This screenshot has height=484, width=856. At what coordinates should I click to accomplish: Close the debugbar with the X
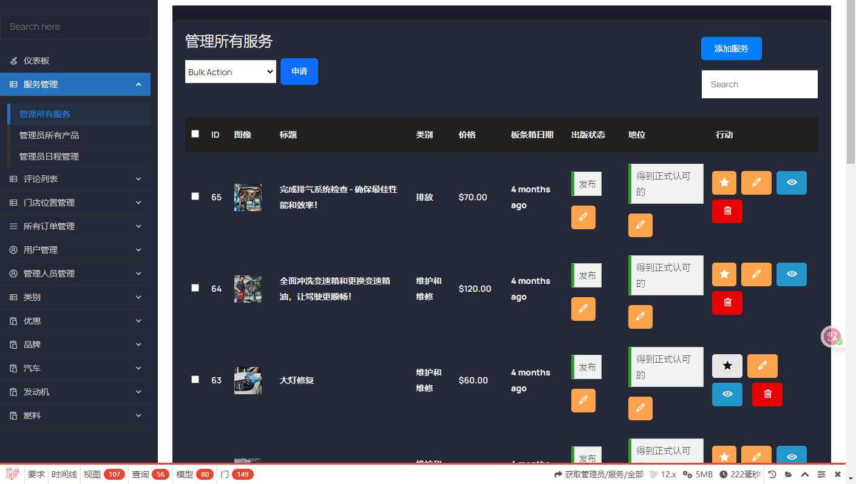[838, 474]
